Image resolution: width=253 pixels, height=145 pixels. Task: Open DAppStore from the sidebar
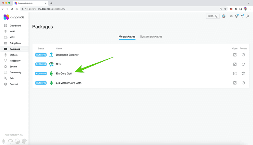15,43
